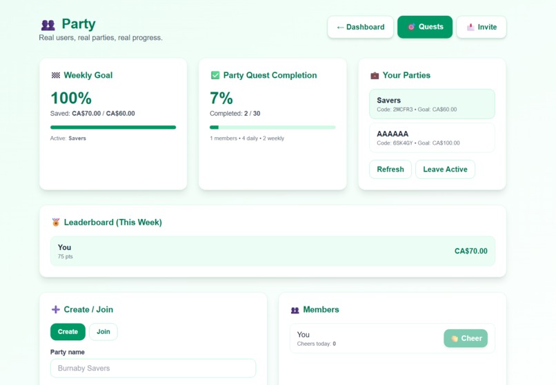The image size is (556, 385).
Task: Switch to the Join tab
Action: (103, 332)
